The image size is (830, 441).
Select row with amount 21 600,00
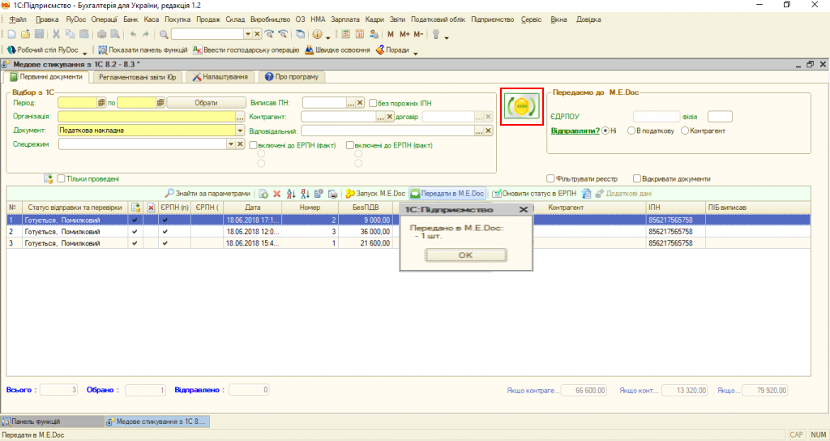409,243
